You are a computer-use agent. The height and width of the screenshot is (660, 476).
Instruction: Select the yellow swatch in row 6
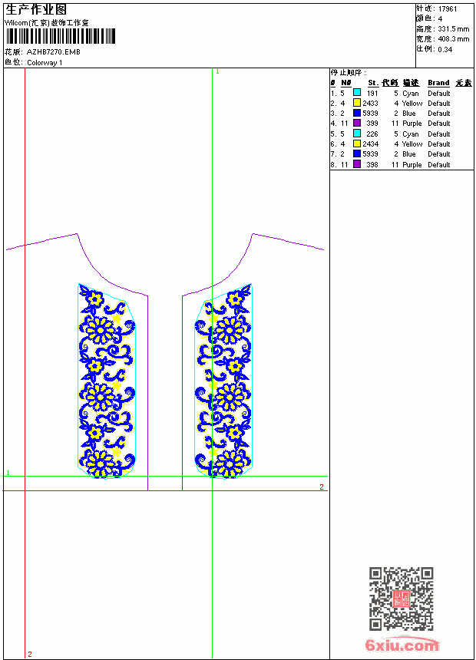[357, 144]
